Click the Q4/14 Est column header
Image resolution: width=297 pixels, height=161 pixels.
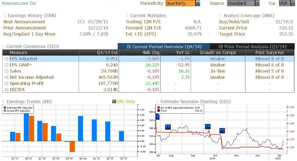(99, 53)
